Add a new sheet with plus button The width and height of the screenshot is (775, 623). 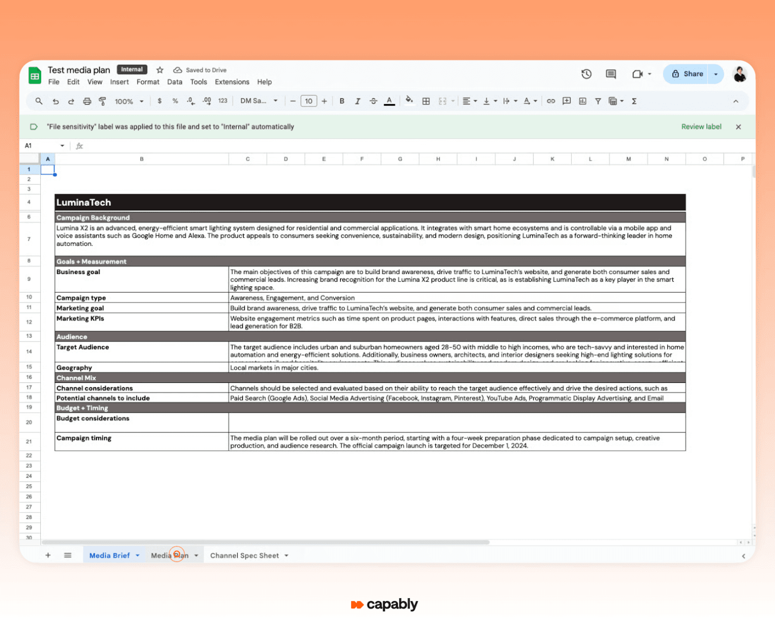(48, 555)
